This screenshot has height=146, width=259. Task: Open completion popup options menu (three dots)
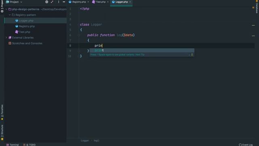(192, 55)
